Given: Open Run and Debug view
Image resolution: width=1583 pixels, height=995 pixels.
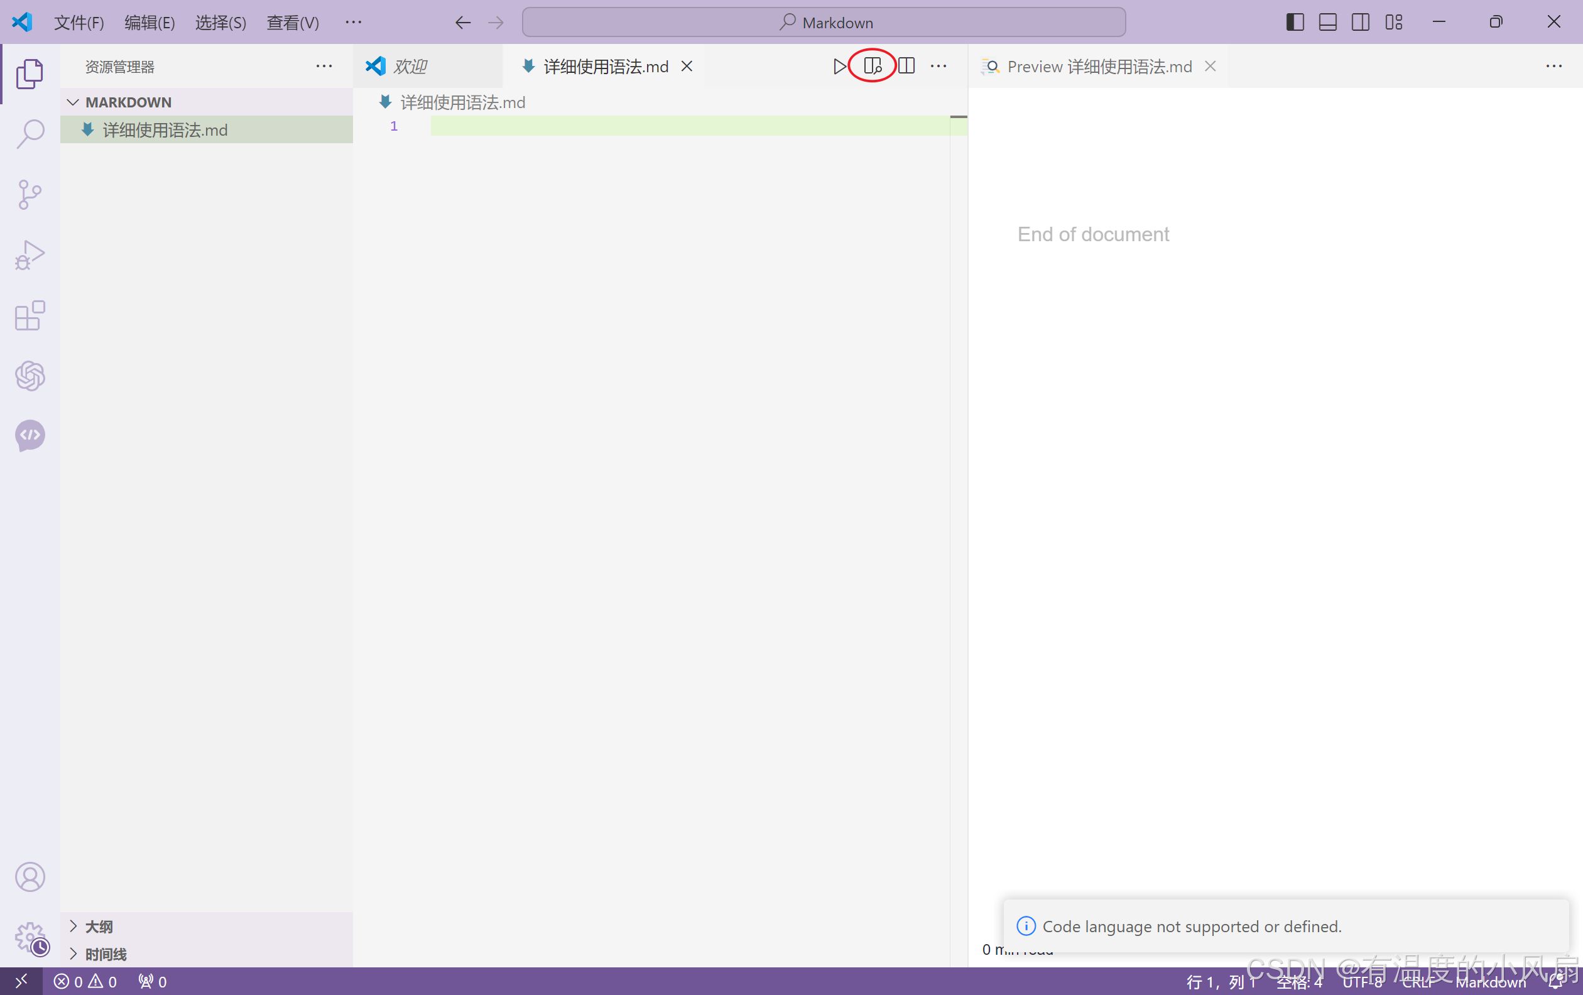Looking at the screenshot, I should point(30,255).
